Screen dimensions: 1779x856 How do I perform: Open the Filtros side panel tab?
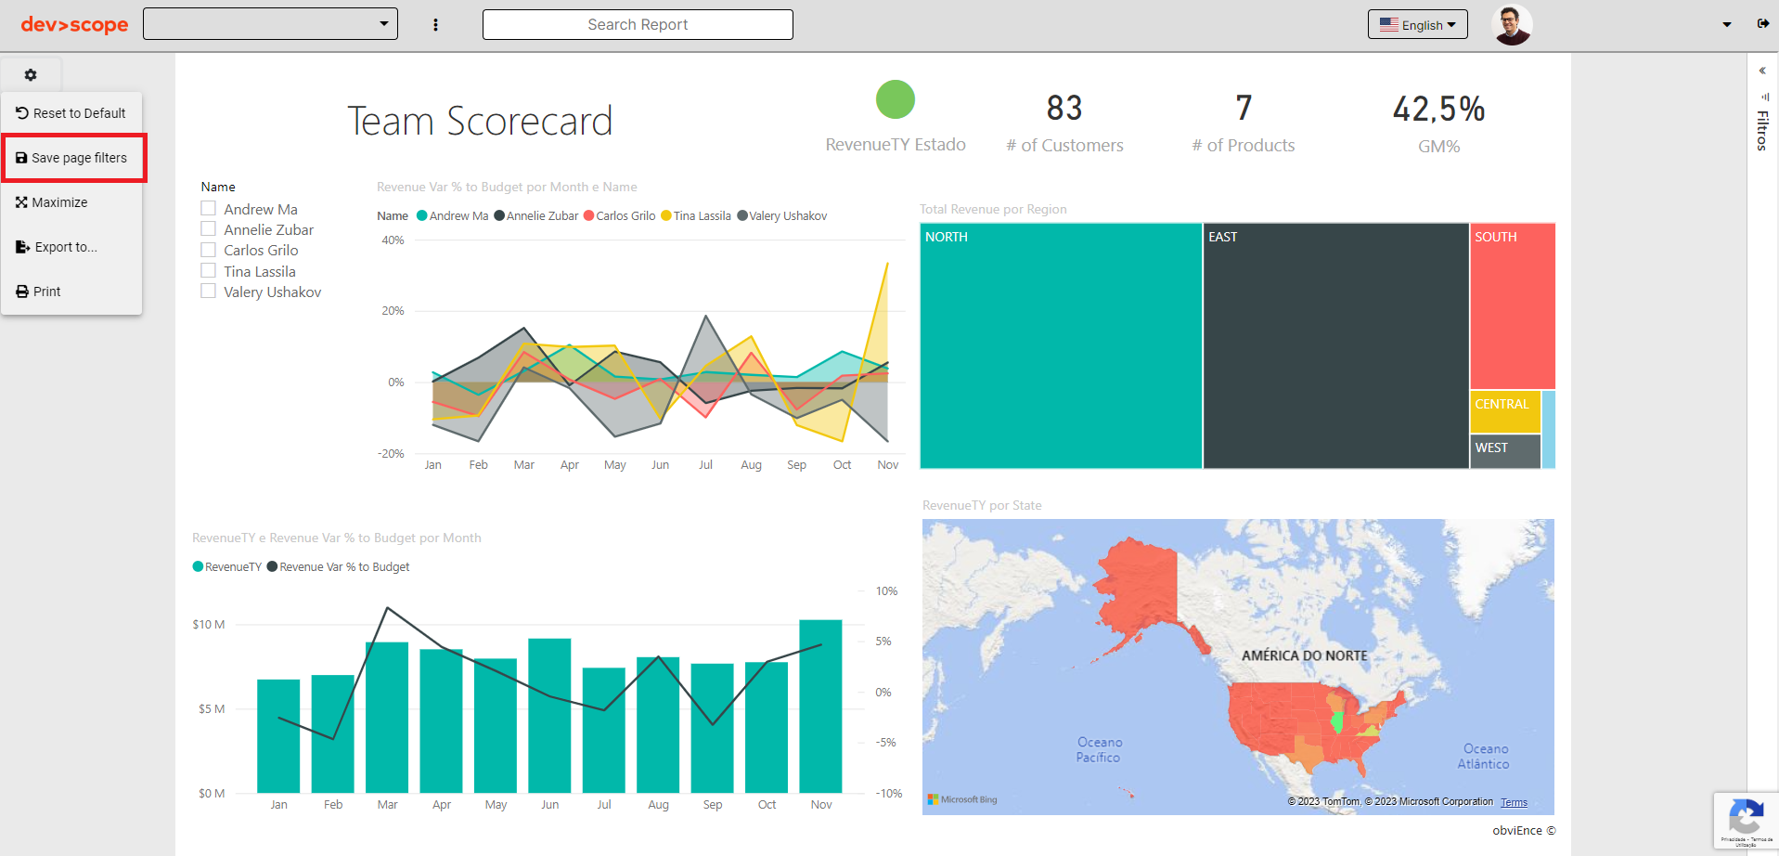(1760, 130)
